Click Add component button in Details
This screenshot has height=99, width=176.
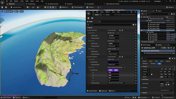pyautogui.click(x=164, y=48)
